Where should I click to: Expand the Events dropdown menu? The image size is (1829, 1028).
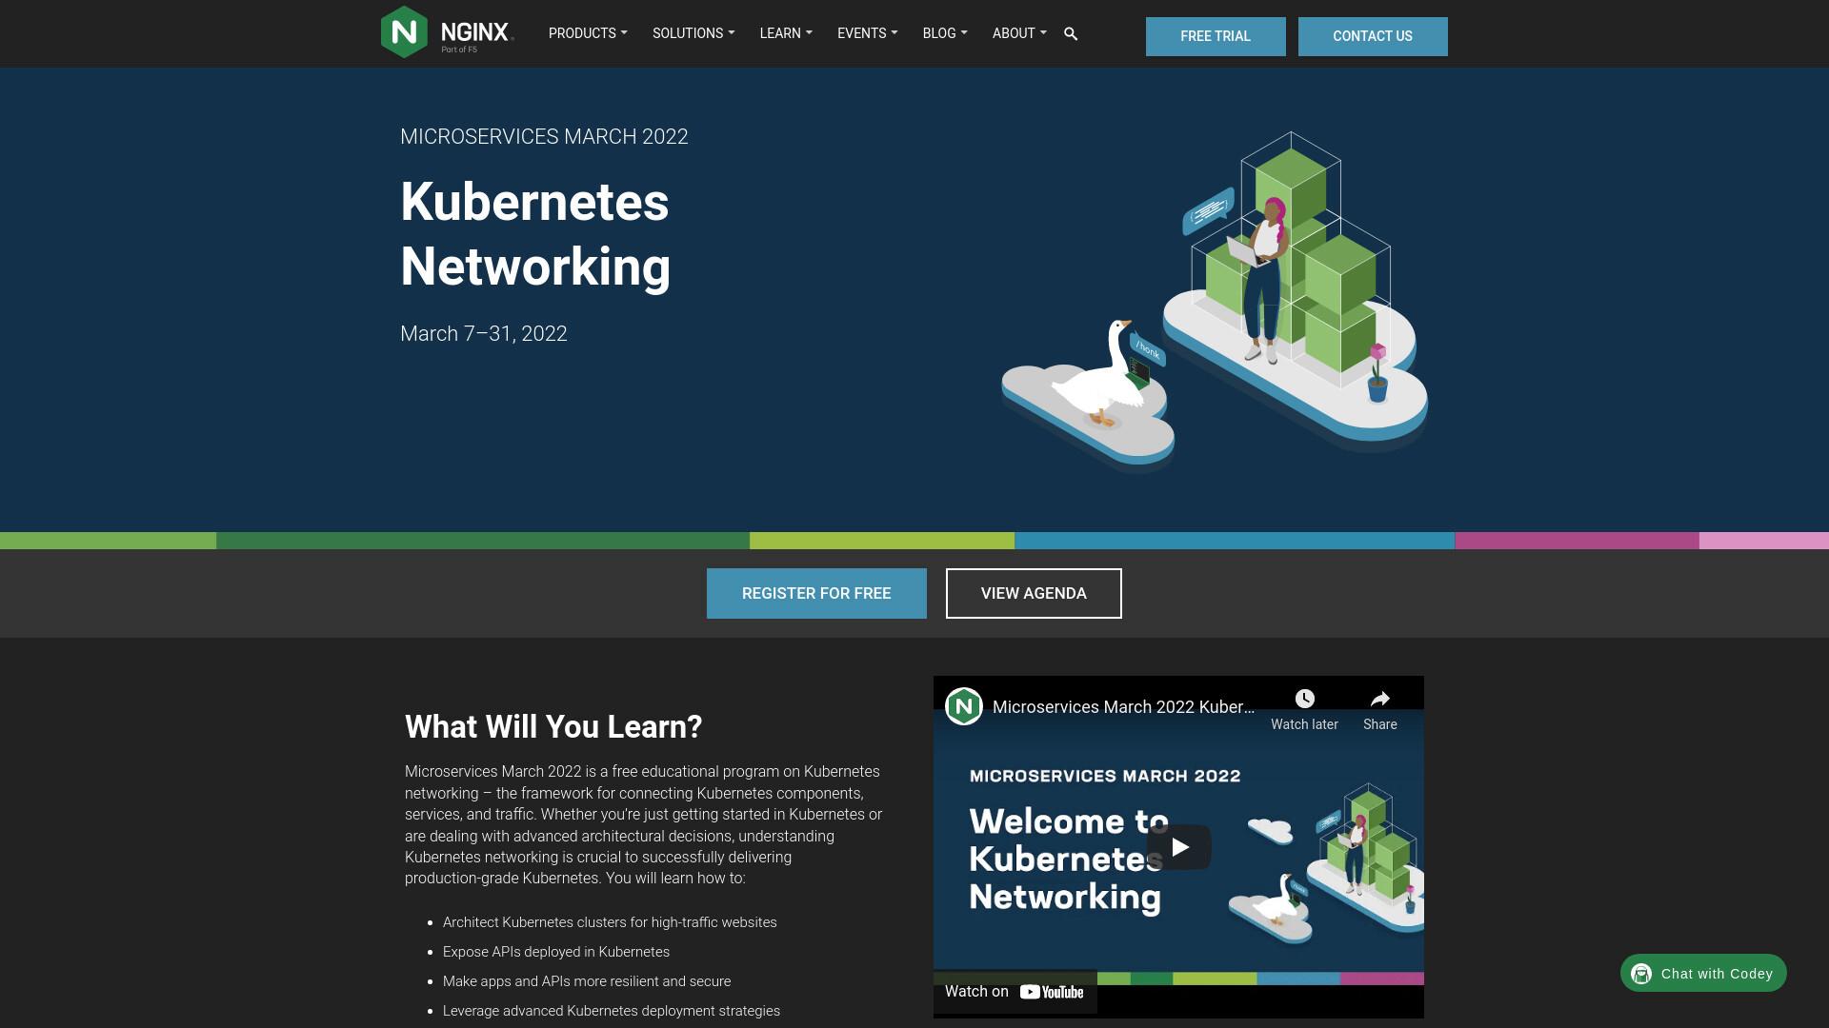pos(867,33)
